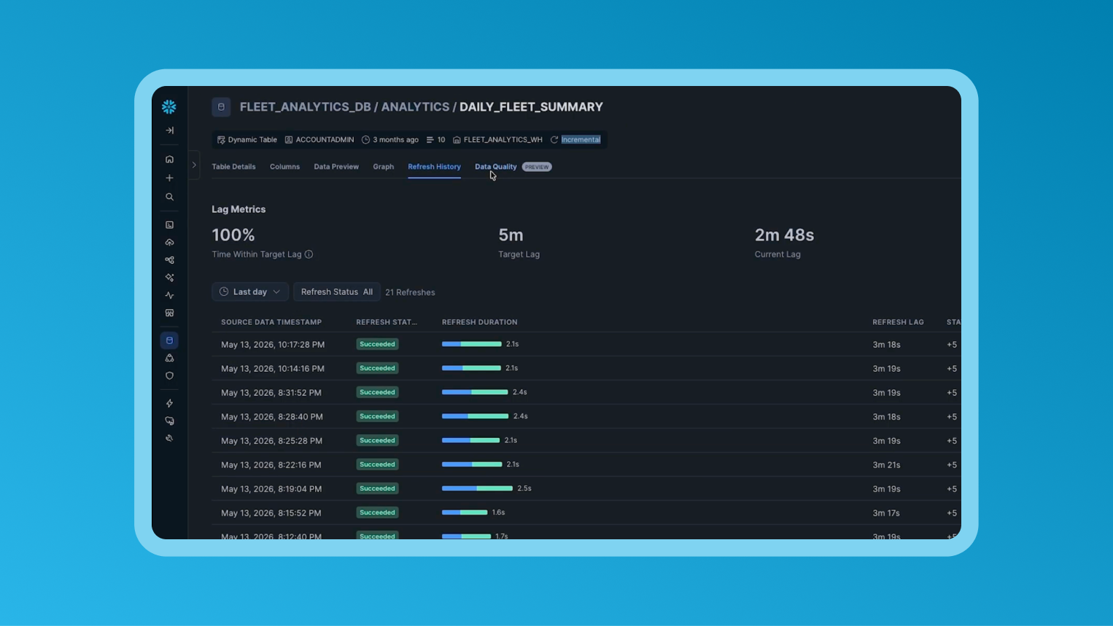Click the bottom-most sidebar icon

169,438
